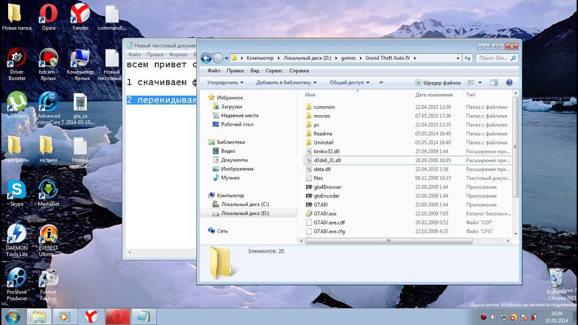The width and height of the screenshot is (578, 325).
Task: Open the 'Файл' menu in Explorer
Action: [x=214, y=70]
